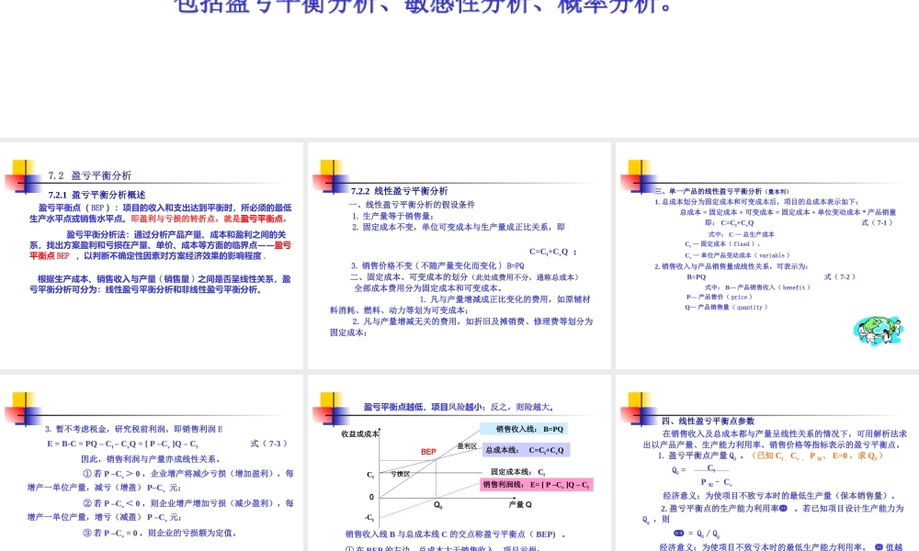Viewport: 919px width, 551px height.
Task: Click the globe clipart on slide three
Action: click(878, 330)
